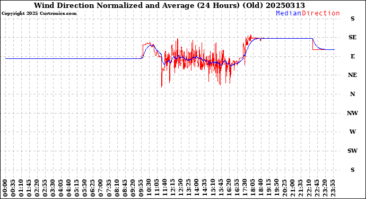Click the chart title text
The width and height of the screenshot is (366, 199).
[169, 5]
